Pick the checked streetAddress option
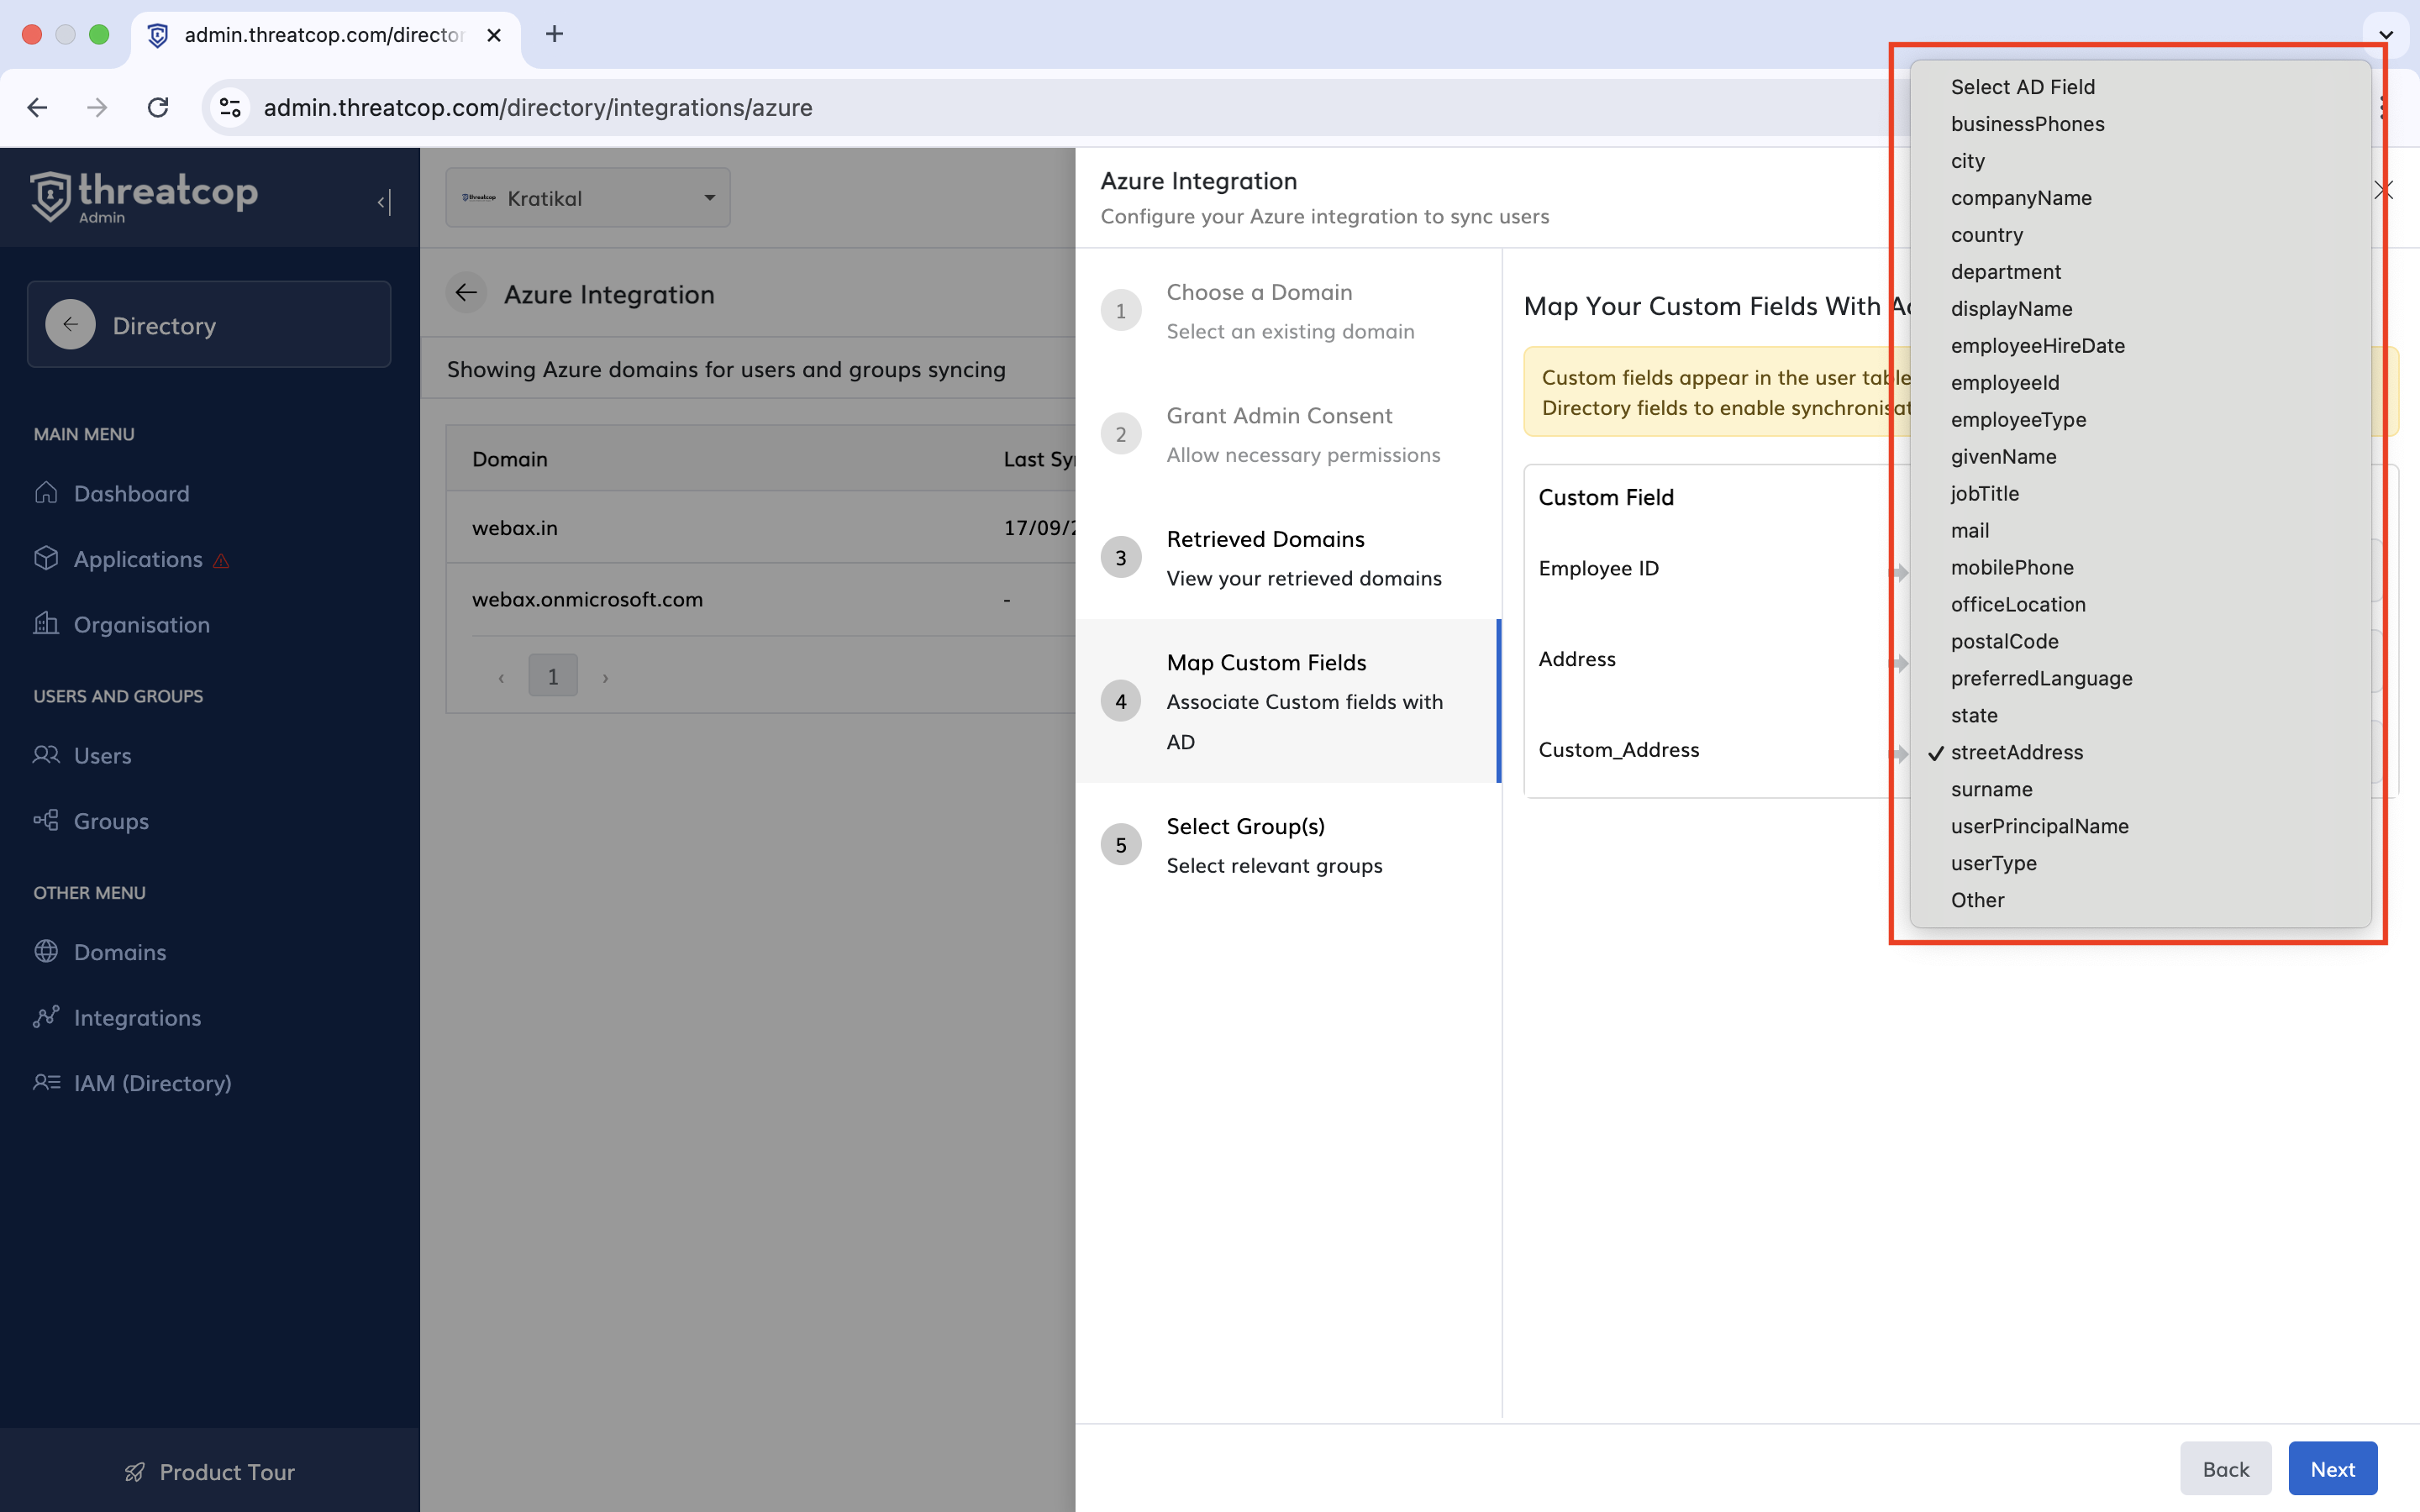Image resolution: width=2420 pixels, height=1512 pixels. 2016,752
